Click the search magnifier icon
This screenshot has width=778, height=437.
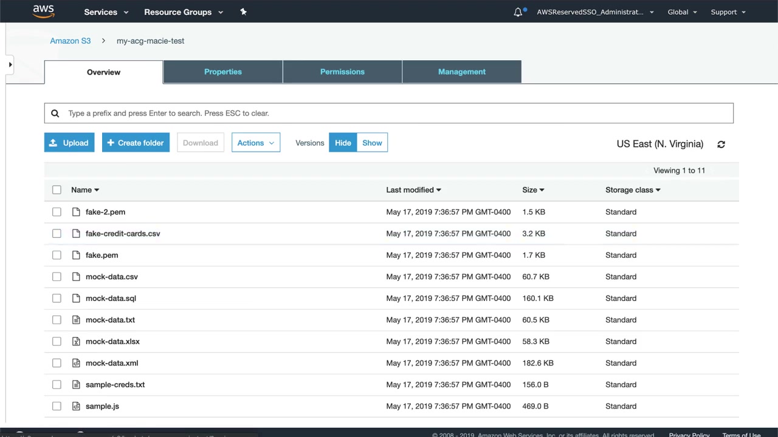[55, 113]
